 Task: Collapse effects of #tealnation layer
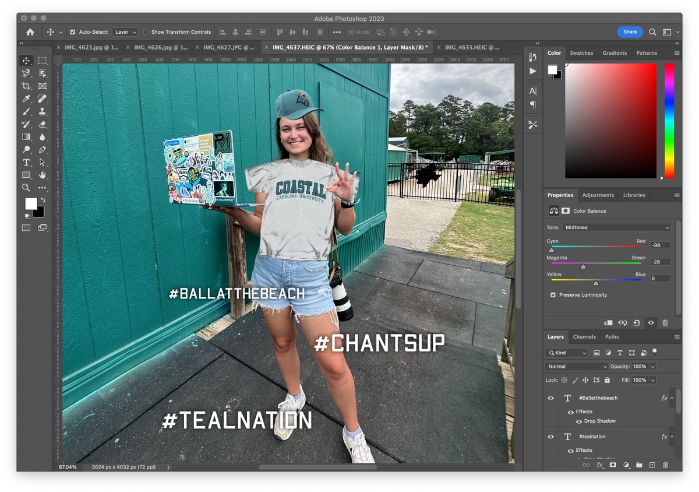[672, 437]
